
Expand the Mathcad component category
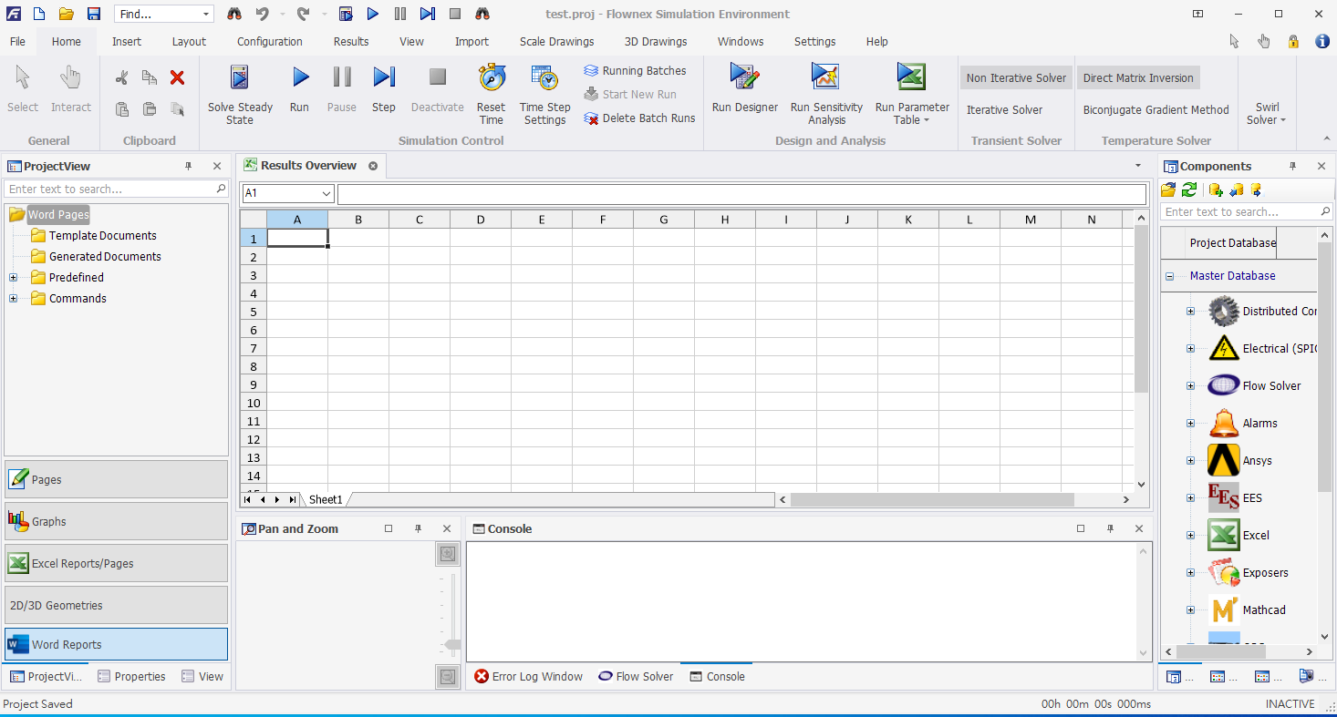coord(1190,610)
